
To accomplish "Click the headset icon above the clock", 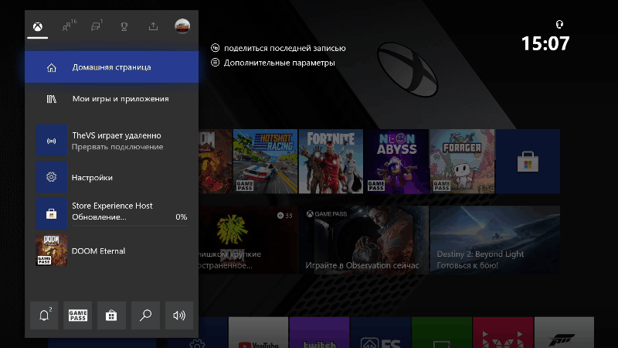I will point(559,25).
